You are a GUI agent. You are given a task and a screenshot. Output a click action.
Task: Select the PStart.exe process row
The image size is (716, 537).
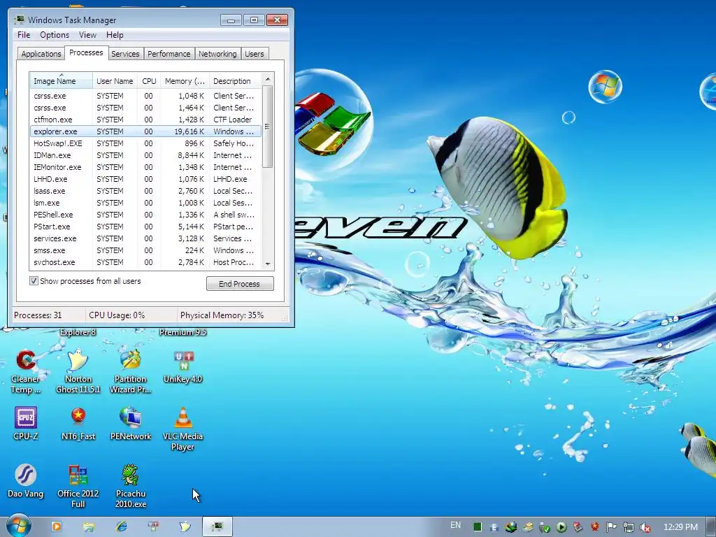point(145,227)
